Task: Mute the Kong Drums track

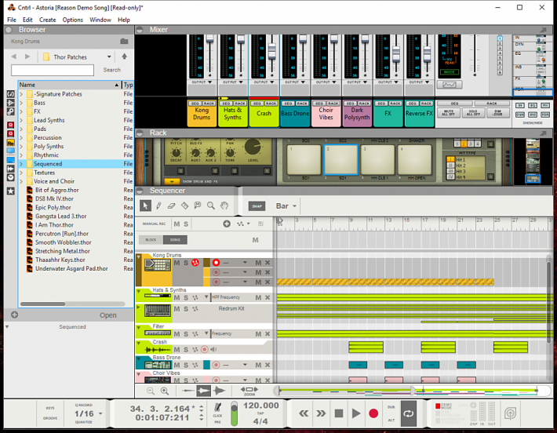Action: [x=177, y=263]
